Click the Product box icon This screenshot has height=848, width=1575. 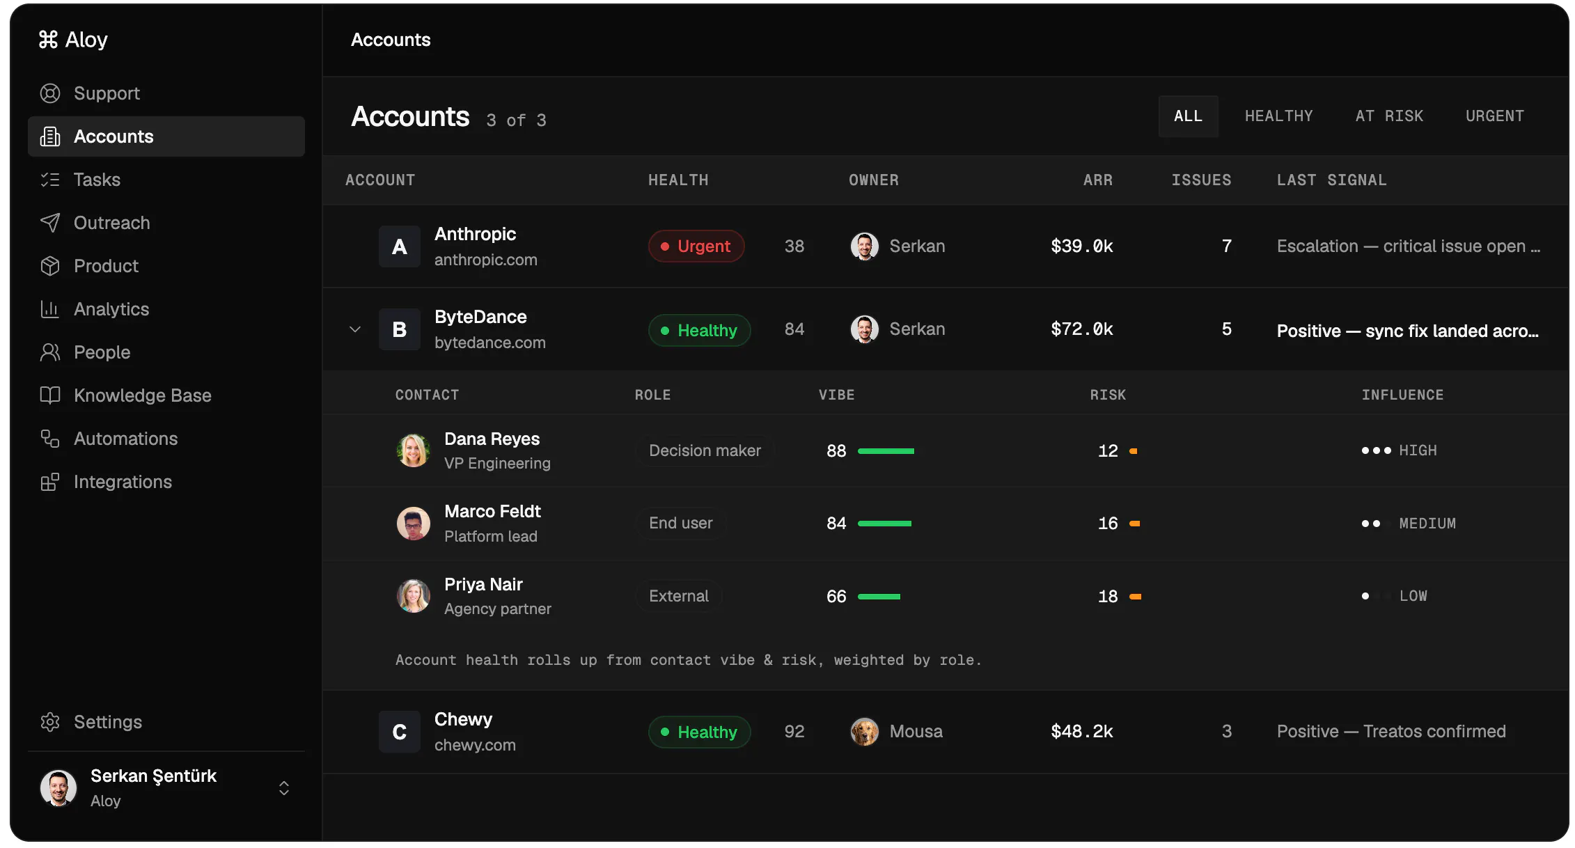click(x=50, y=266)
